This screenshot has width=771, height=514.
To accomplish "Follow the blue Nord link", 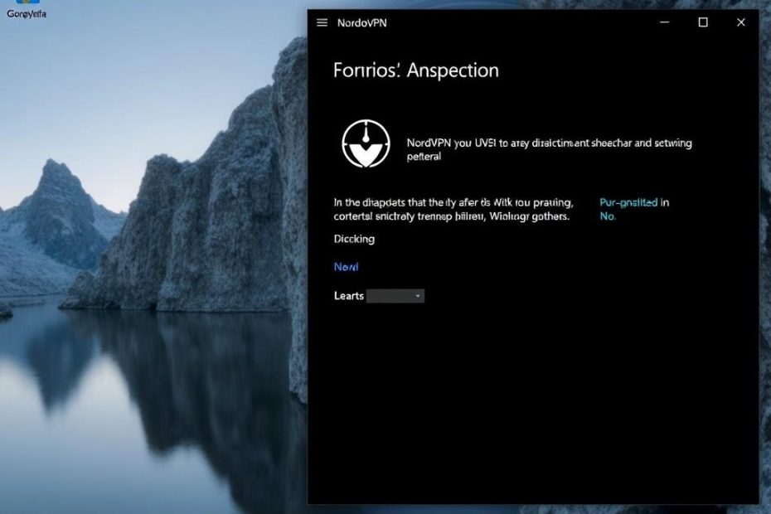I will point(347,267).
